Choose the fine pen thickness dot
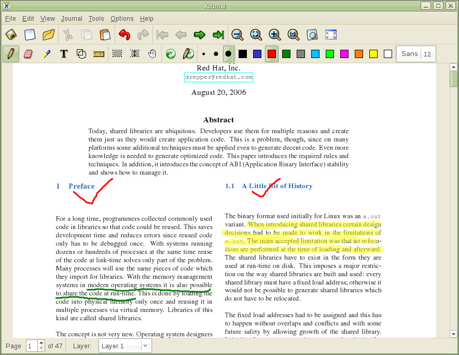Screen dimensions: 459x355 204,54
